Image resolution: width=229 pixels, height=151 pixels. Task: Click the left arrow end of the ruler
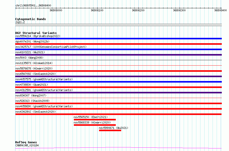(16, 8)
